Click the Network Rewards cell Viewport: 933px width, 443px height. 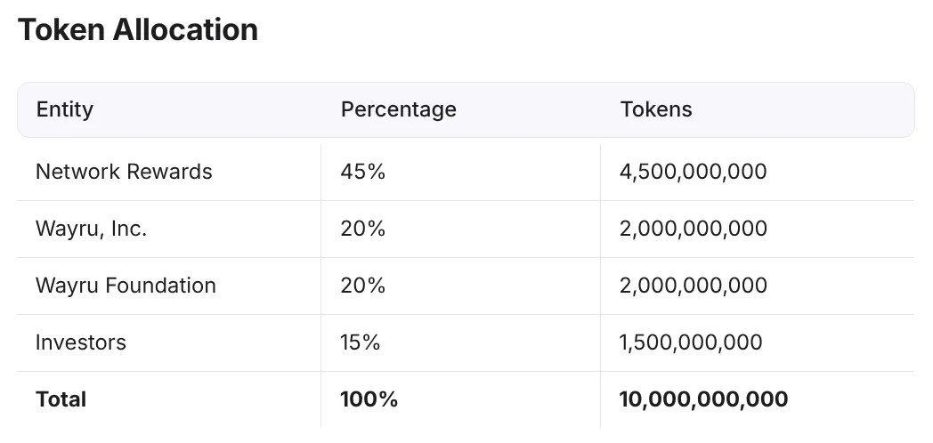[124, 172]
